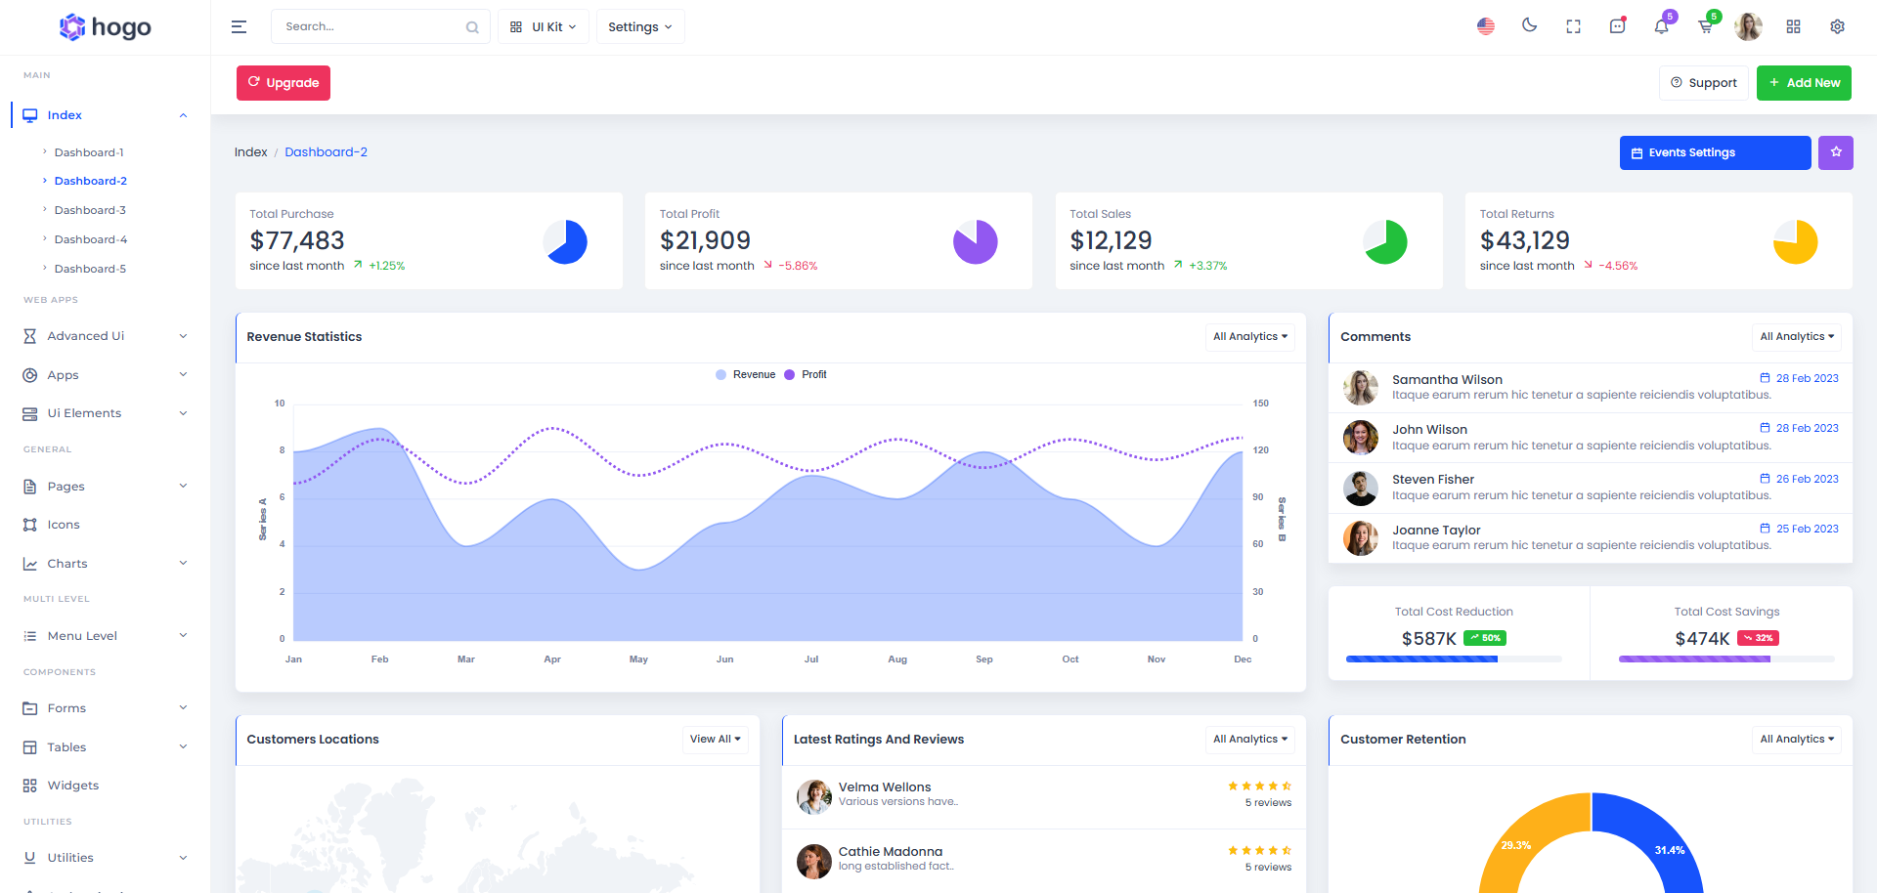Expand the Advanced Ui chevron
Screen dimensions: 1877x893
(183, 336)
